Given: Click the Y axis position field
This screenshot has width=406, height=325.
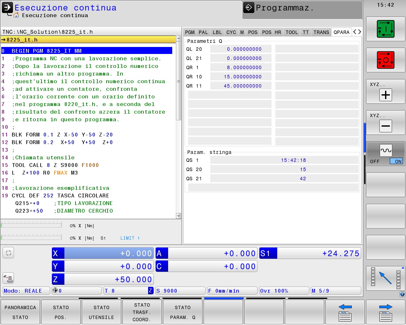Looking at the screenshot, I should tap(103, 266).
